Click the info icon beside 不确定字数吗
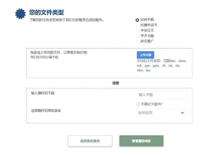This screenshot has width=209, height=155. [138, 104]
